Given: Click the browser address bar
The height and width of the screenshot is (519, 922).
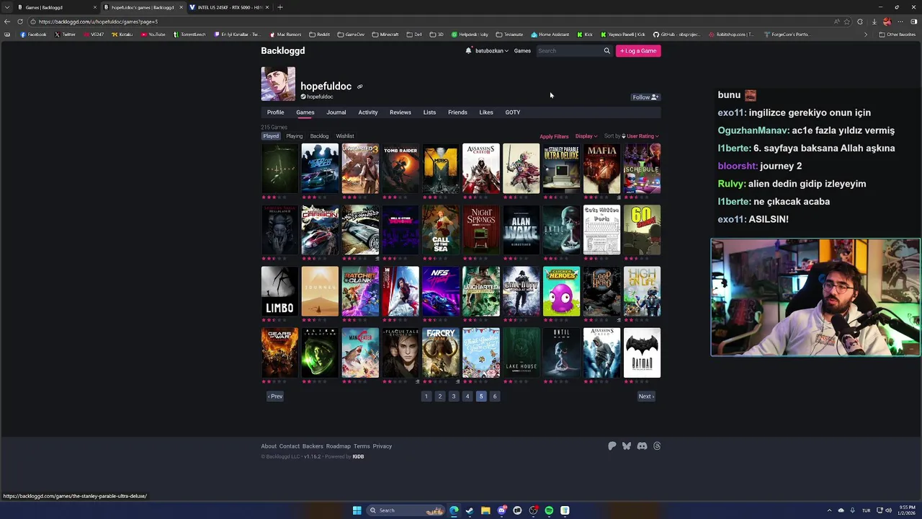Looking at the screenshot, I should tap(432, 22).
